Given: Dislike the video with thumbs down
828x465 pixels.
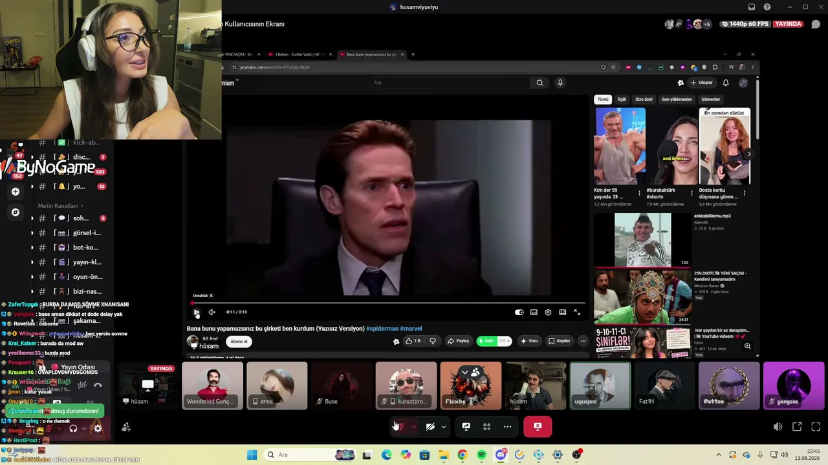Looking at the screenshot, I should 433,341.
